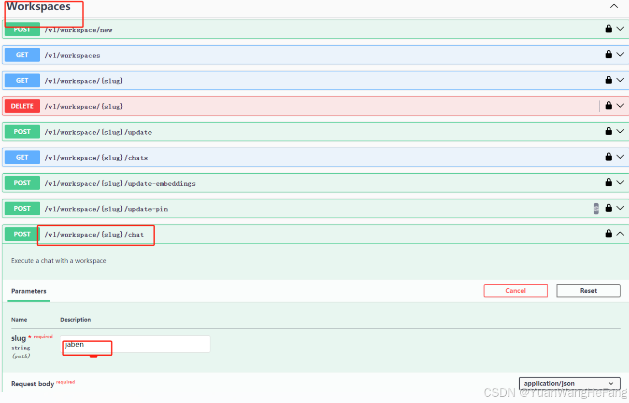Click the POST badge next to /v1/workspace/{slug}/chat
Viewport: 629px width, 403px height.
tap(22, 234)
